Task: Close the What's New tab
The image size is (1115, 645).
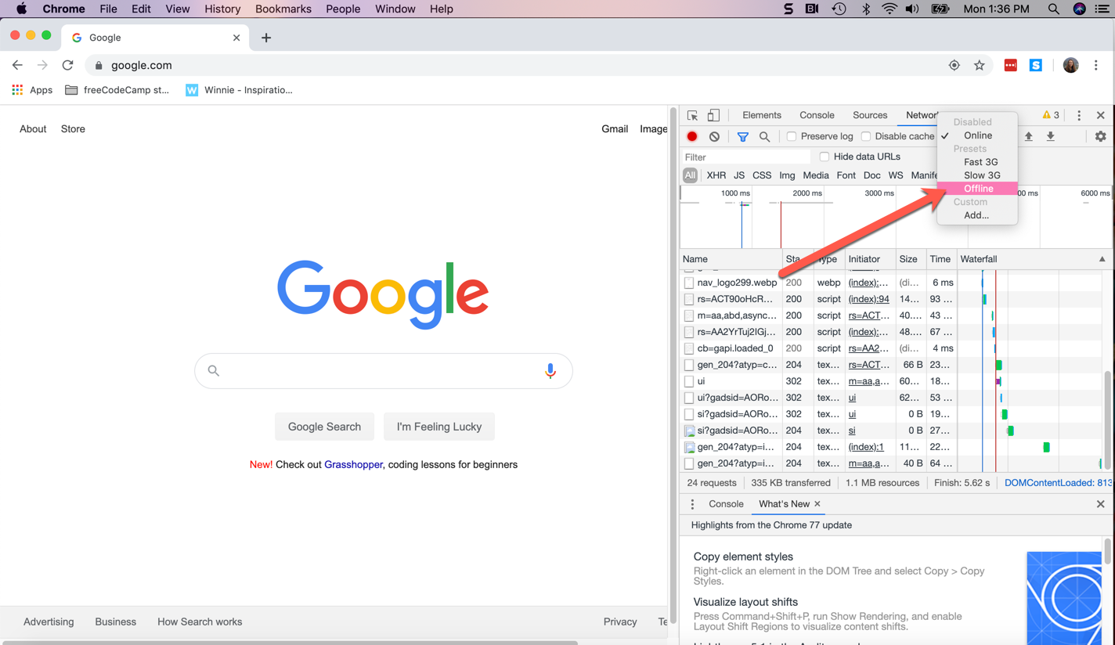Action: click(817, 504)
